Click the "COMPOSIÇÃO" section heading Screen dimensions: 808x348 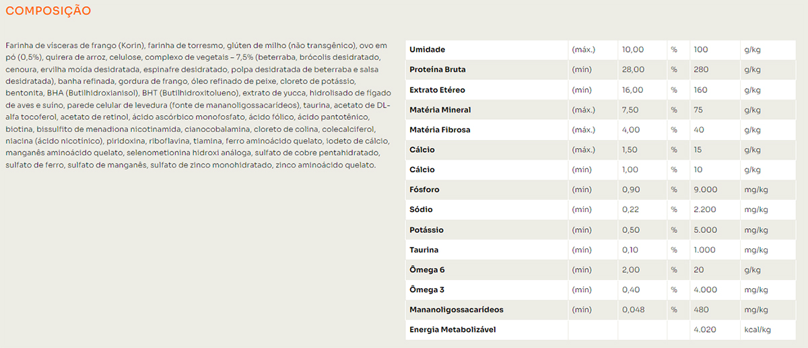point(48,11)
